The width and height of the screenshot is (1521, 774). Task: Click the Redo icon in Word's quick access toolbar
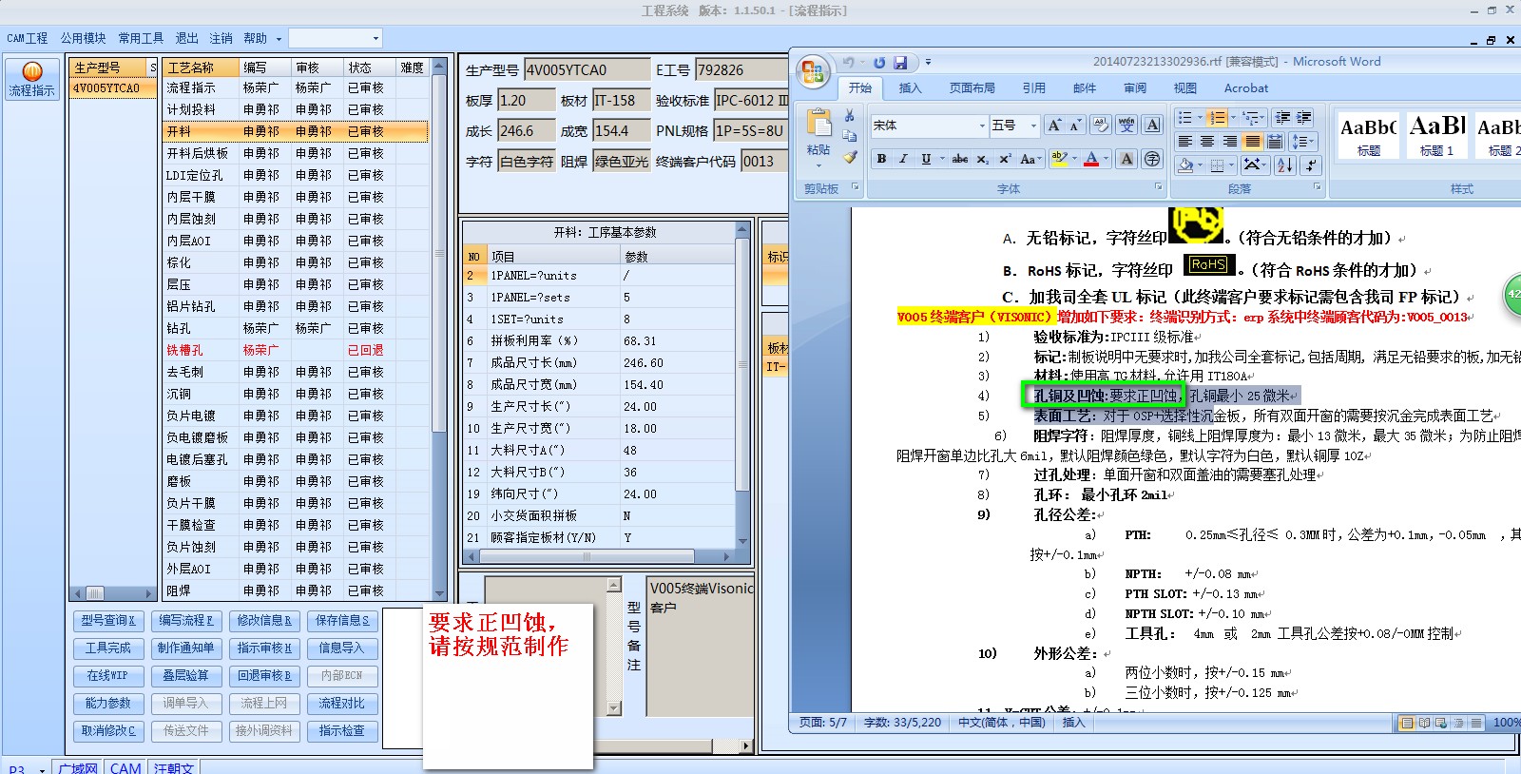coord(879,63)
